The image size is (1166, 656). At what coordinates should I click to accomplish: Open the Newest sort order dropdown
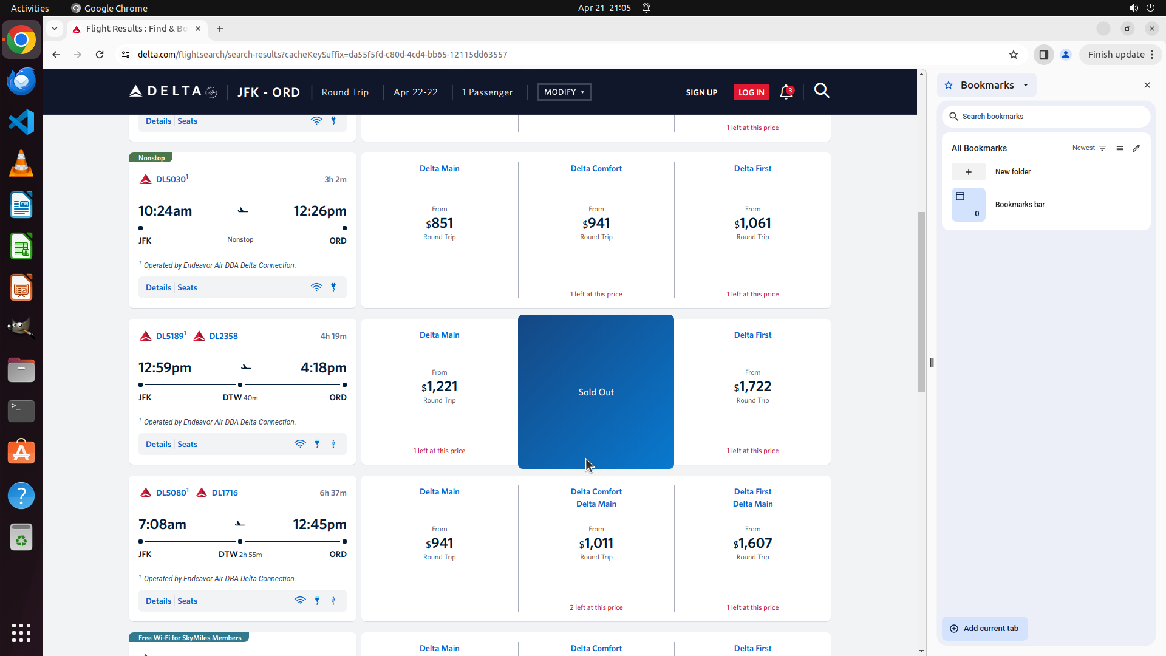pyautogui.click(x=1089, y=148)
